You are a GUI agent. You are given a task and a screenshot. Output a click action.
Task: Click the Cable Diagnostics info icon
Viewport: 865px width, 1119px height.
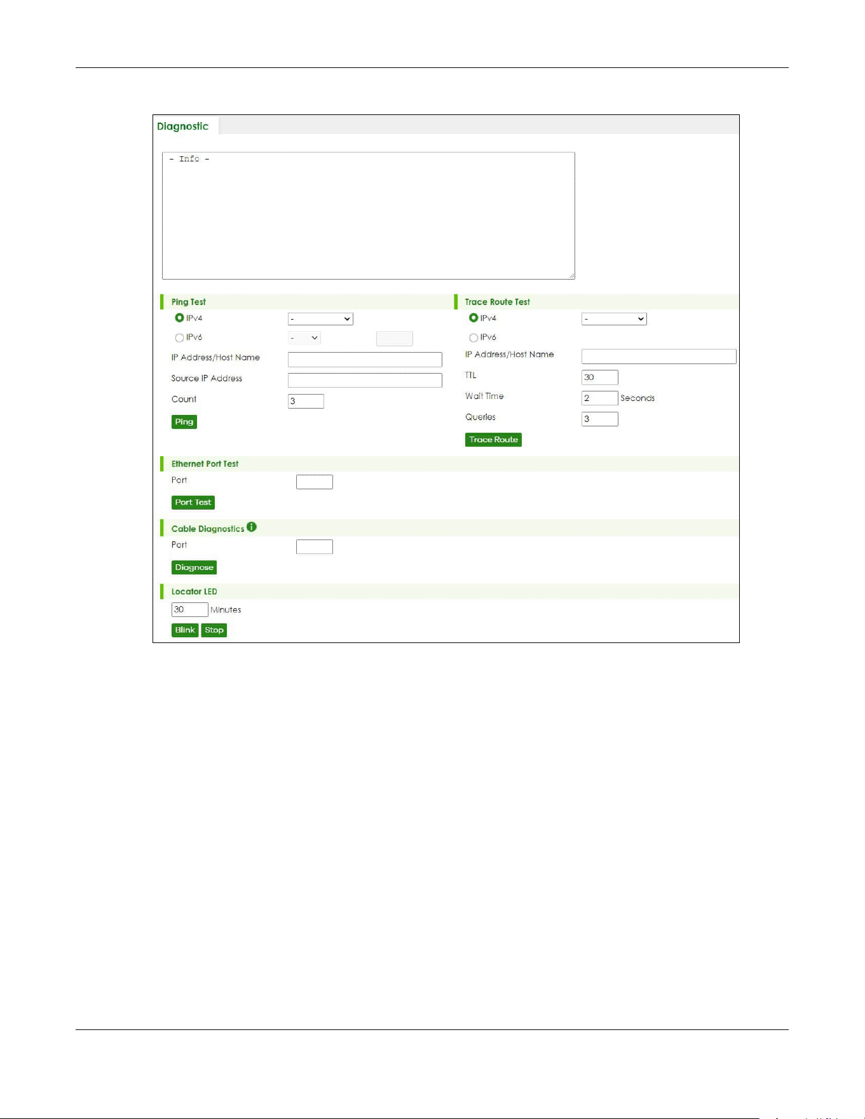click(252, 527)
